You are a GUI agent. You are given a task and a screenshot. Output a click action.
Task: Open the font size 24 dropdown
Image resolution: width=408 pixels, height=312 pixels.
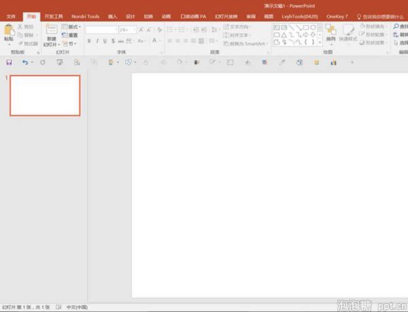pyautogui.click(x=128, y=30)
